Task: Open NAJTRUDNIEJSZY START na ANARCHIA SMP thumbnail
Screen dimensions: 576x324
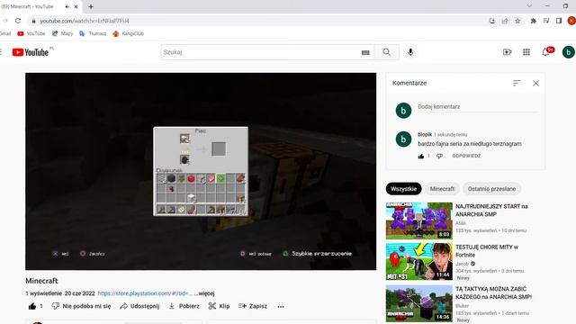Action: coord(418,220)
